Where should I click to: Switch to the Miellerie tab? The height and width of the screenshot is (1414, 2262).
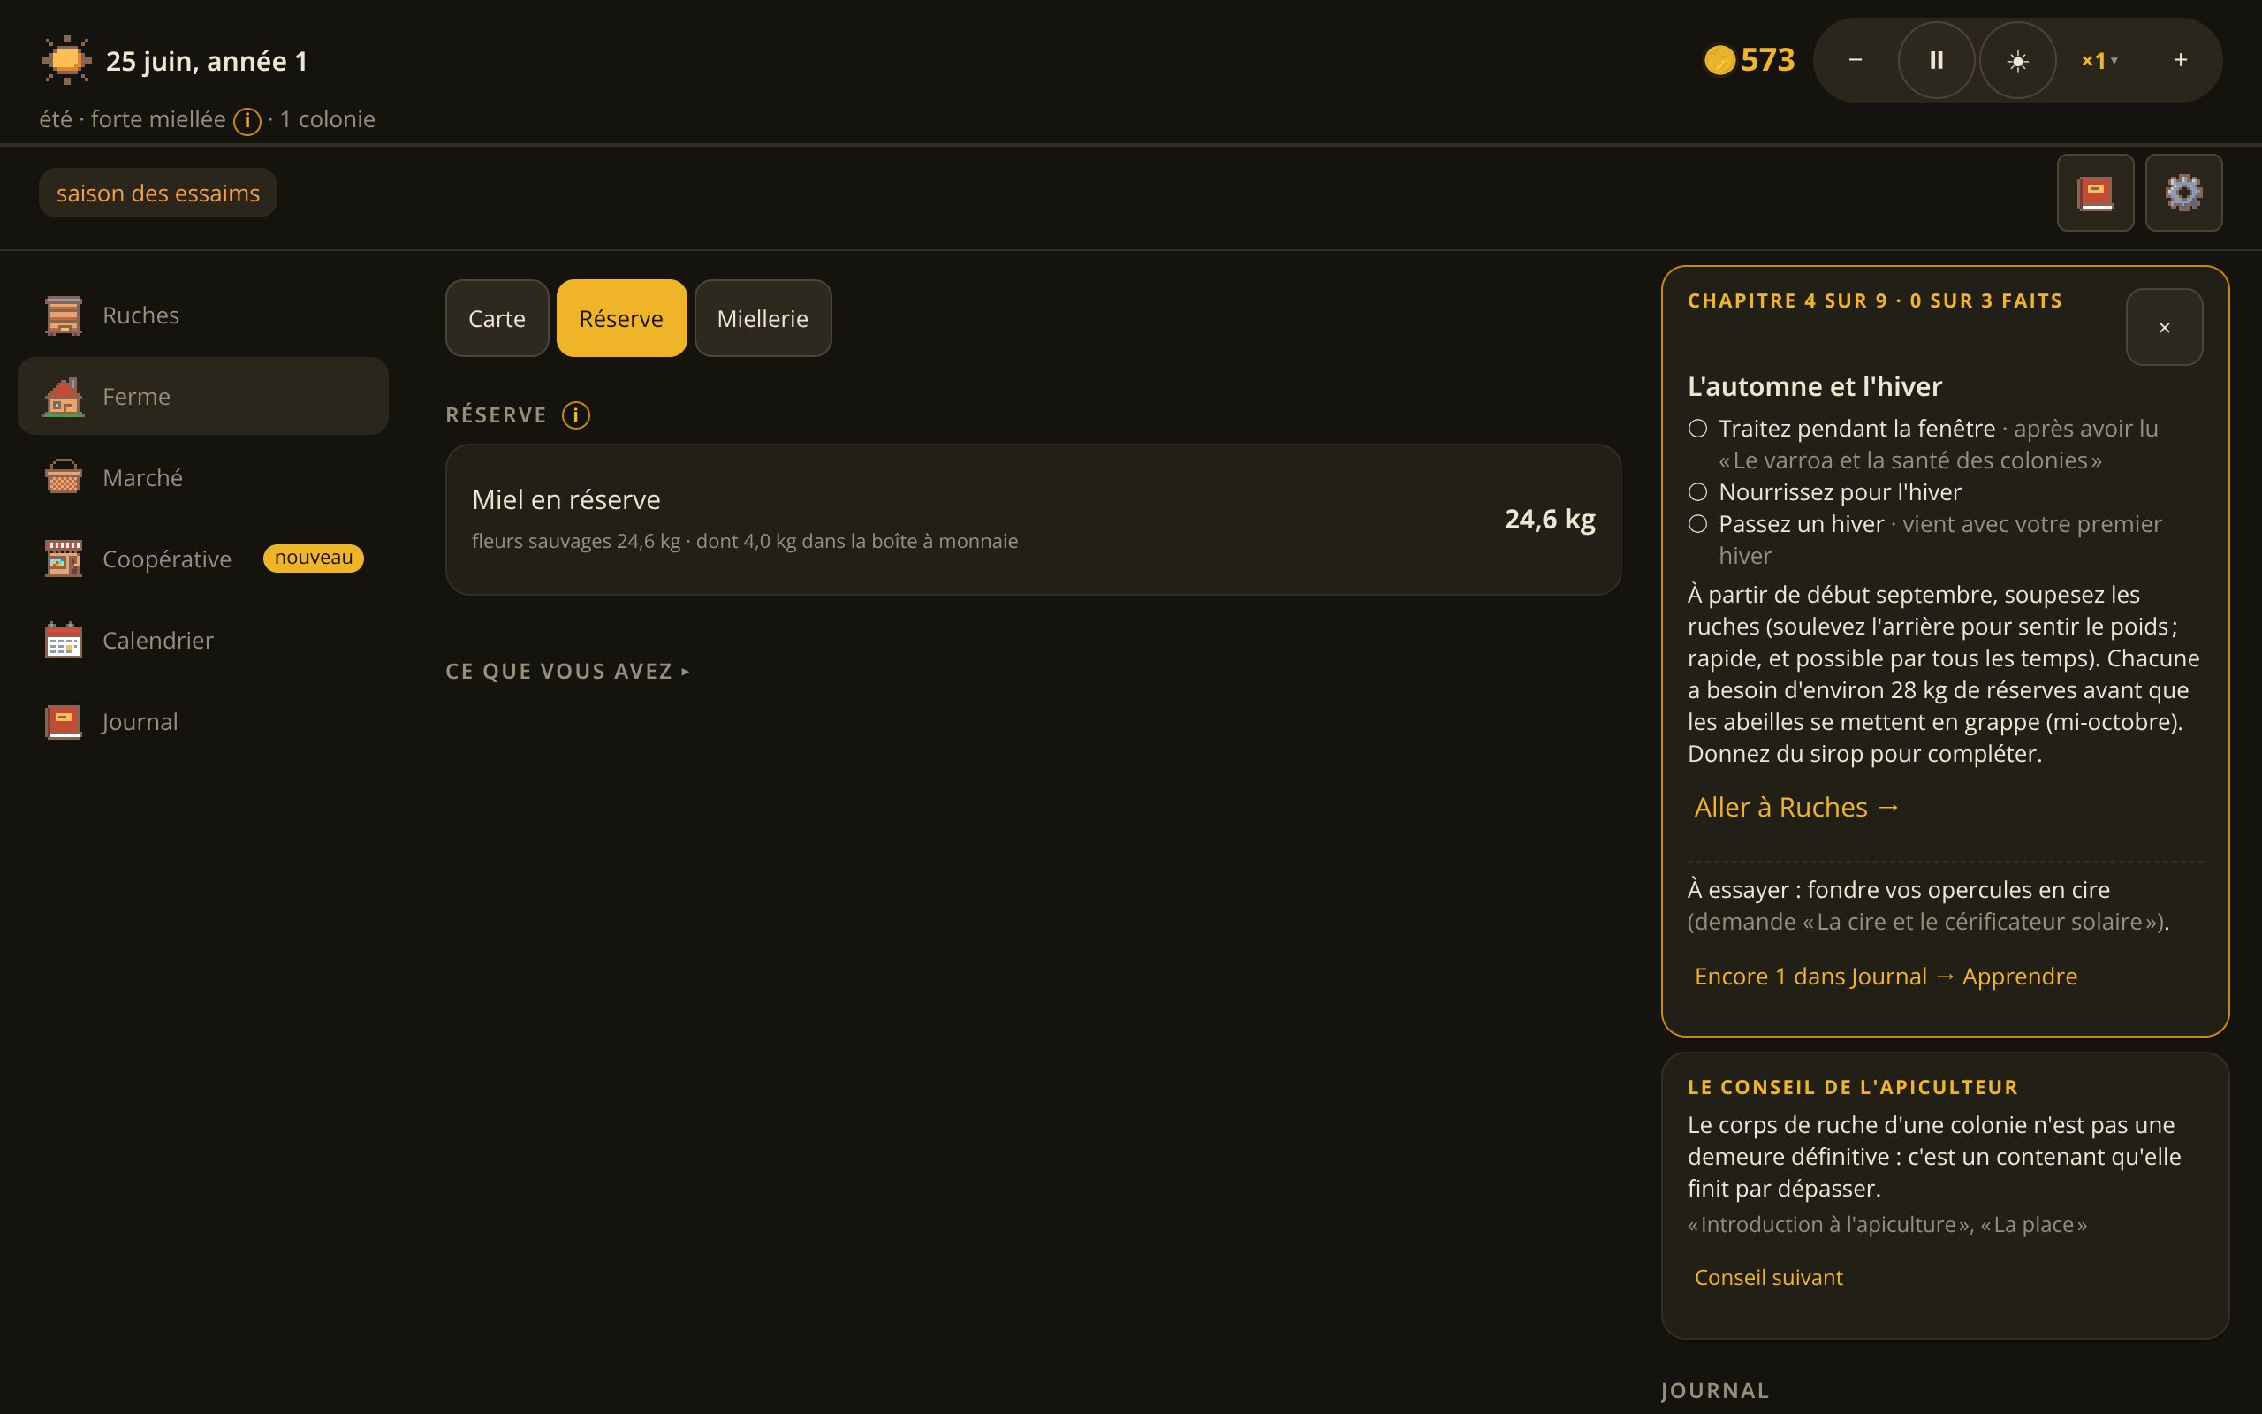coord(763,318)
